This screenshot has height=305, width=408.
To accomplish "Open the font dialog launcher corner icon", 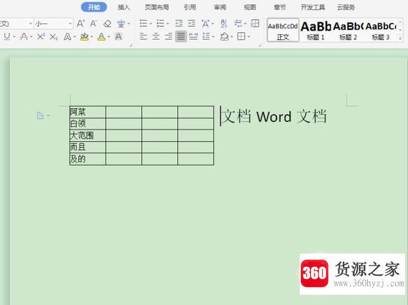I will point(130,45).
